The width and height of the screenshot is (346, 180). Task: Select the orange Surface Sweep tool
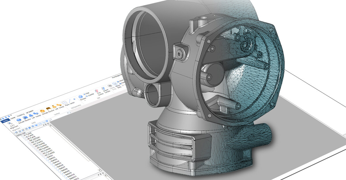tap(60, 106)
